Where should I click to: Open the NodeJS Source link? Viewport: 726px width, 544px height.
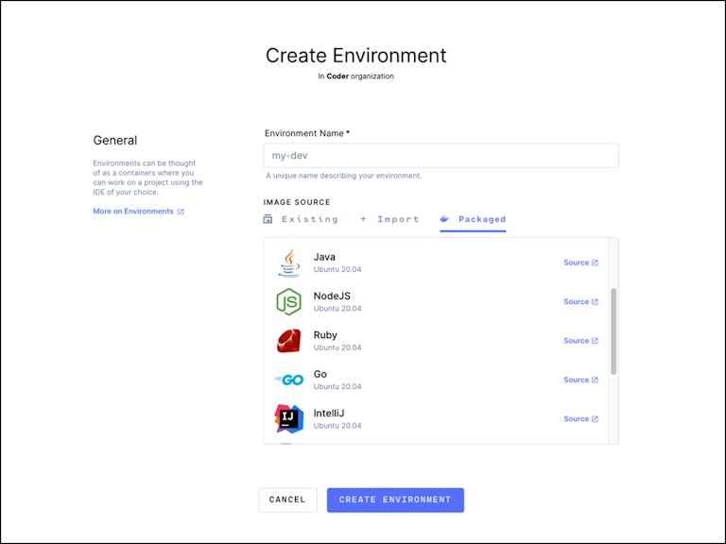pos(580,301)
